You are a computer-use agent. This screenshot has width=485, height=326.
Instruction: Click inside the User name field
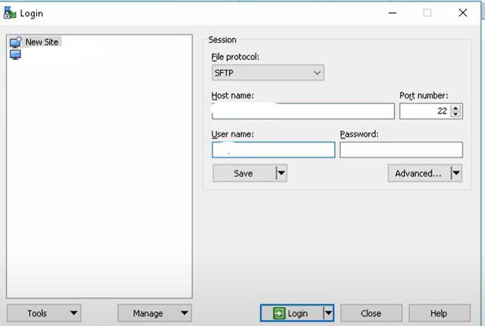[x=272, y=150]
